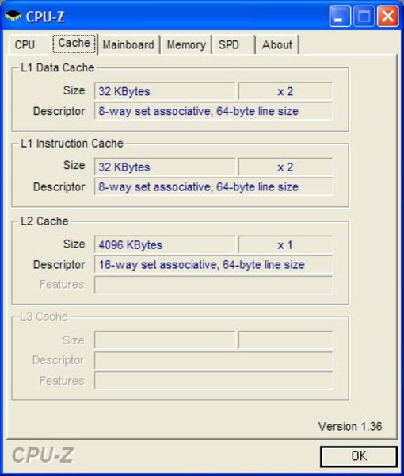
Task: Click the CPU-Z chip icon in title bar
Action: coord(13,16)
